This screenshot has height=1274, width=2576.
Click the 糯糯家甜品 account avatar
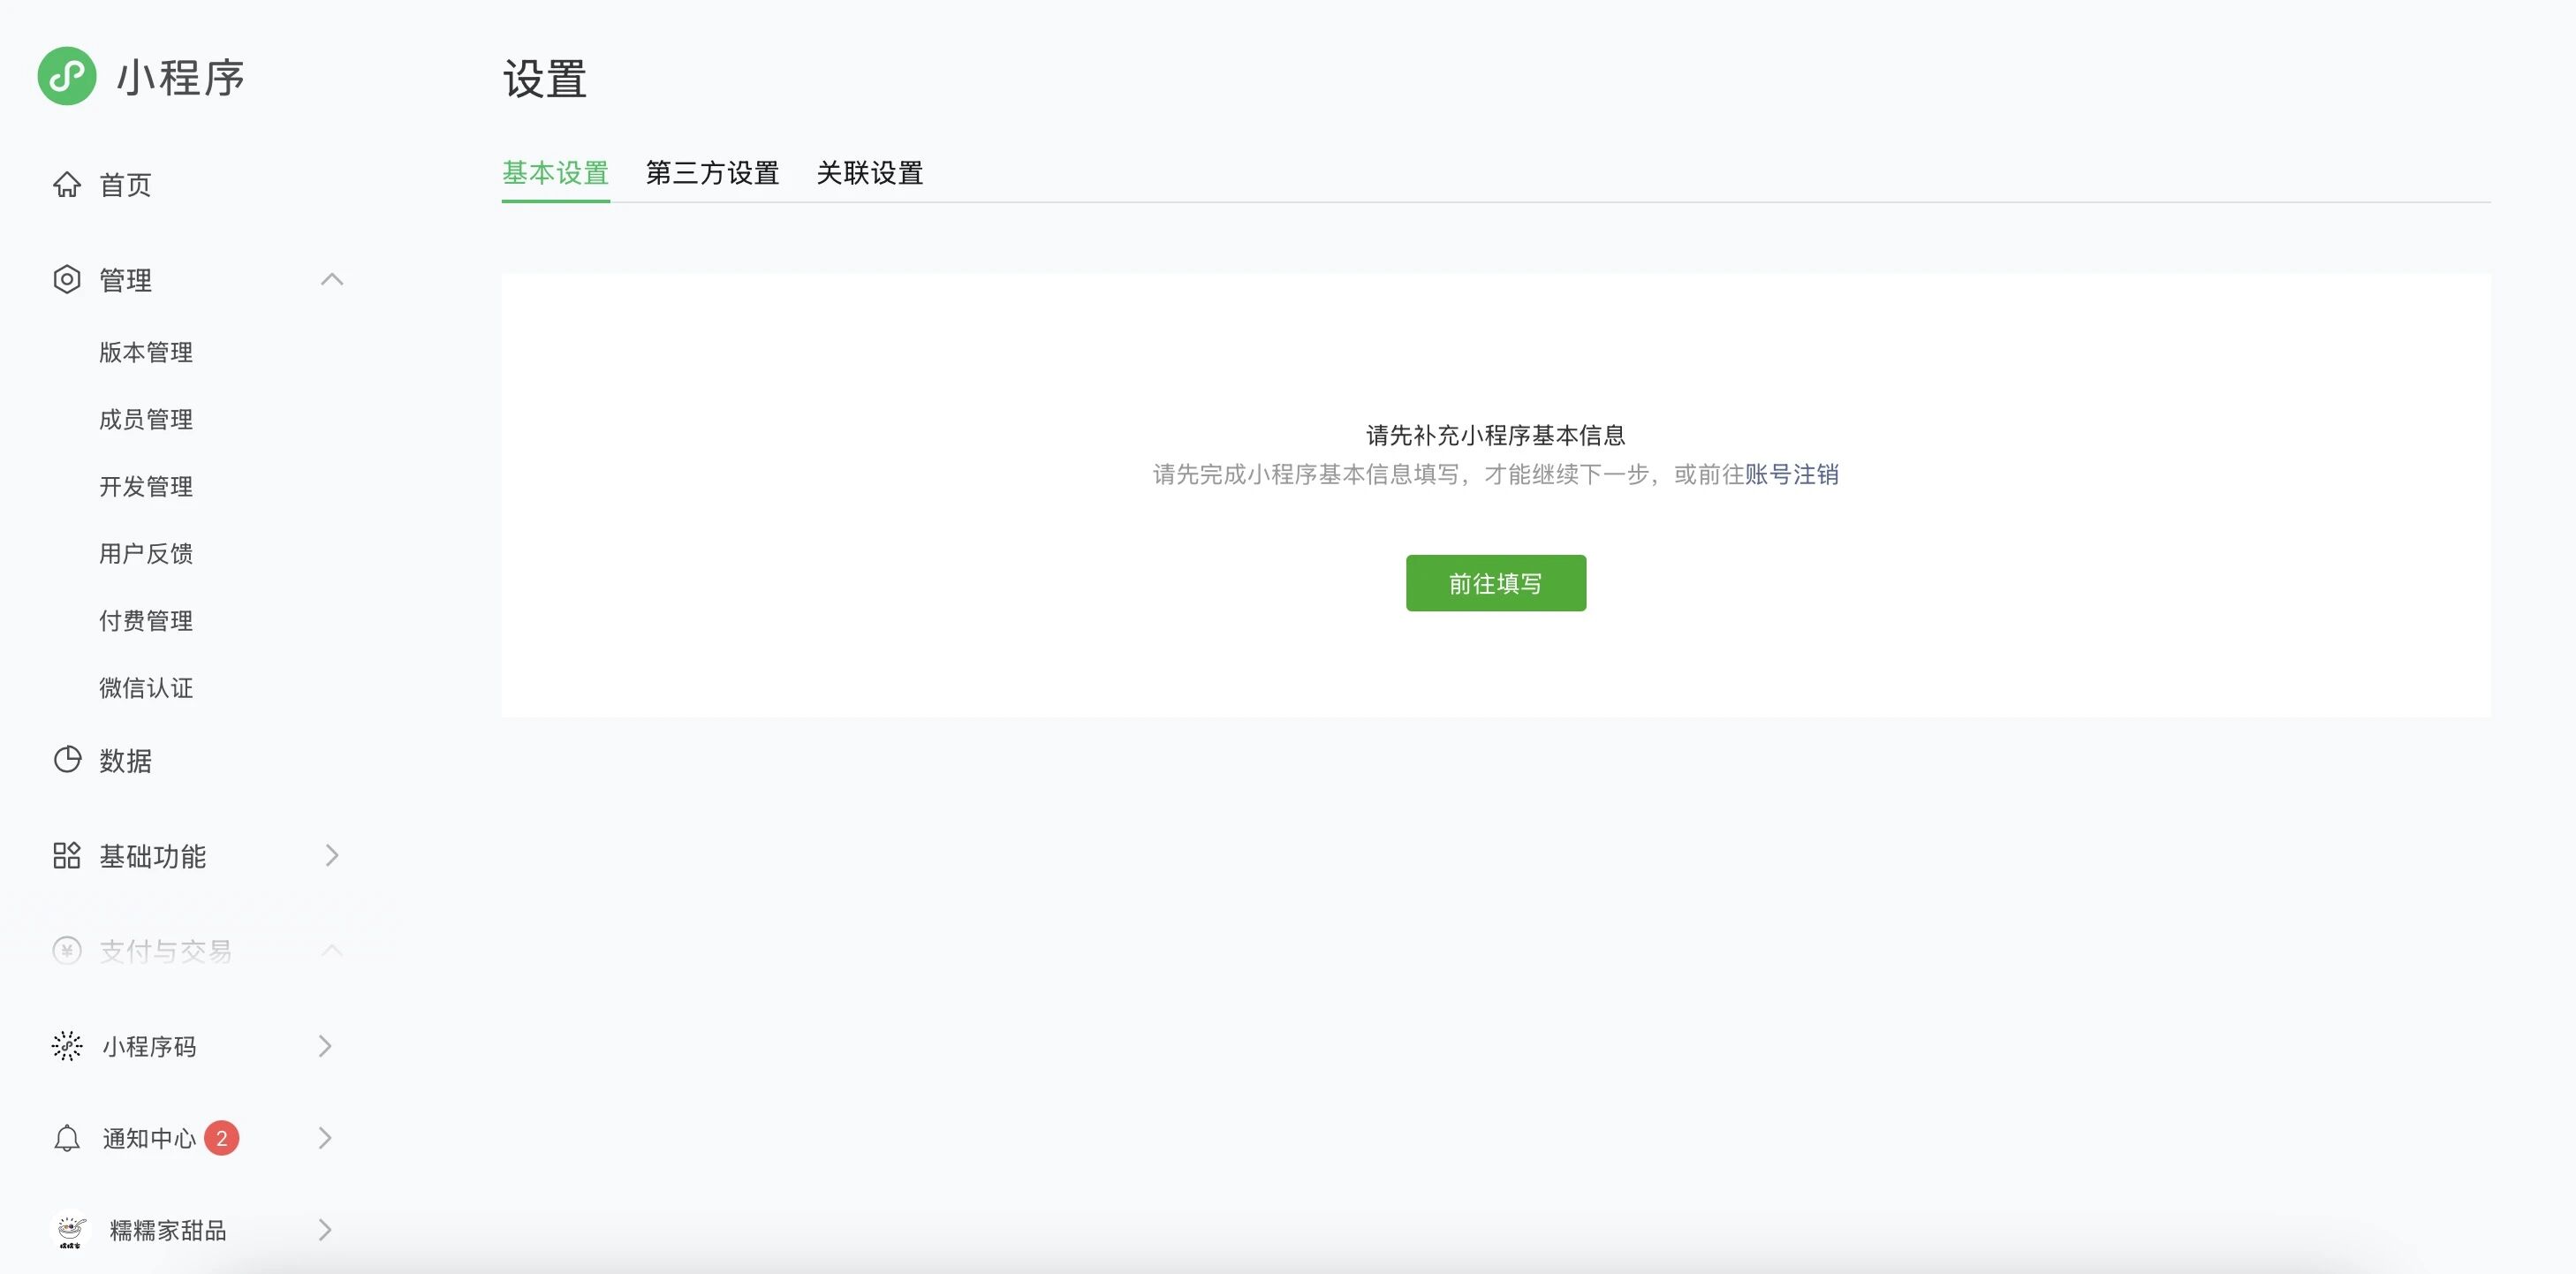click(x=70, y=1230)
